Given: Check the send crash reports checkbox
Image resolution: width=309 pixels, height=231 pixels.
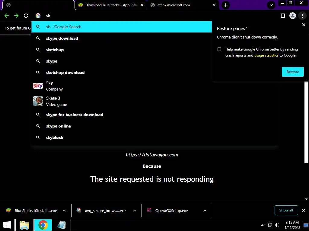Looking at the screenshot, I should [219, 49].
